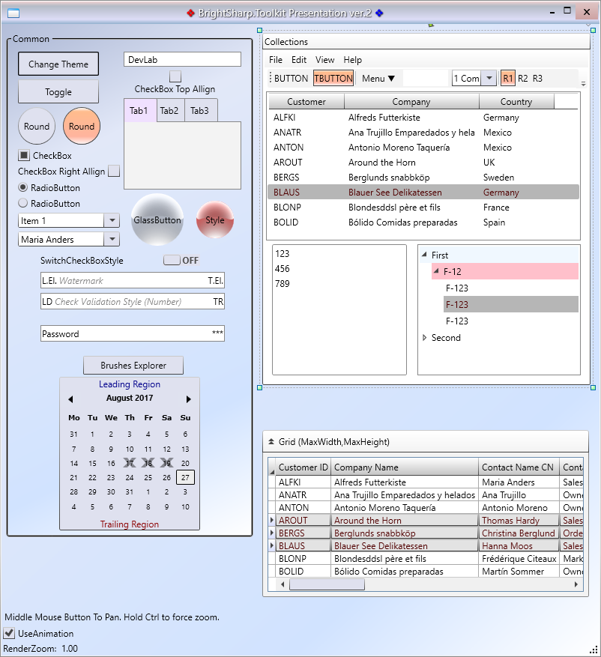Image resolution: width=601 pixels, height=657 pixels.
Task: Click the red glass Style button
Action: click(215, 220)
